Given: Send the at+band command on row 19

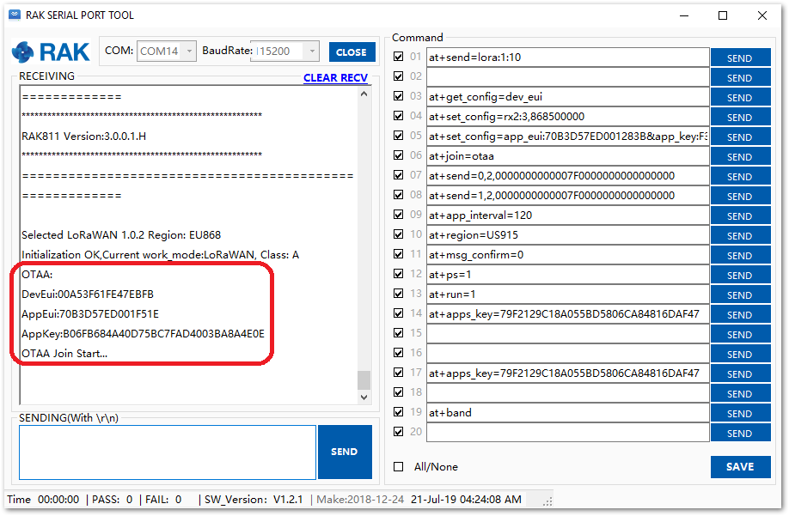Looking at the screenshot, I should (x=740, y=412).
